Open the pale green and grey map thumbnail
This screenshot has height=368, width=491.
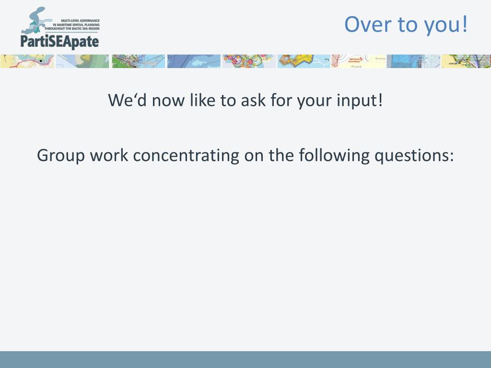(x=82, y=61)
